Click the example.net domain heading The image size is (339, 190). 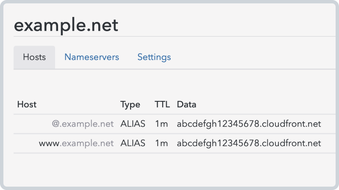click(x=66, y=25)
